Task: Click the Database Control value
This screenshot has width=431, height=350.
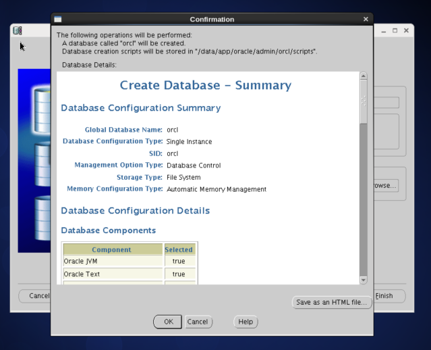Action: click(194, 166)
